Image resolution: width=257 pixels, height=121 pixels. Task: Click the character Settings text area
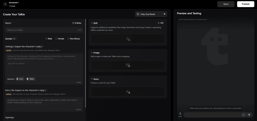point(44,65)
